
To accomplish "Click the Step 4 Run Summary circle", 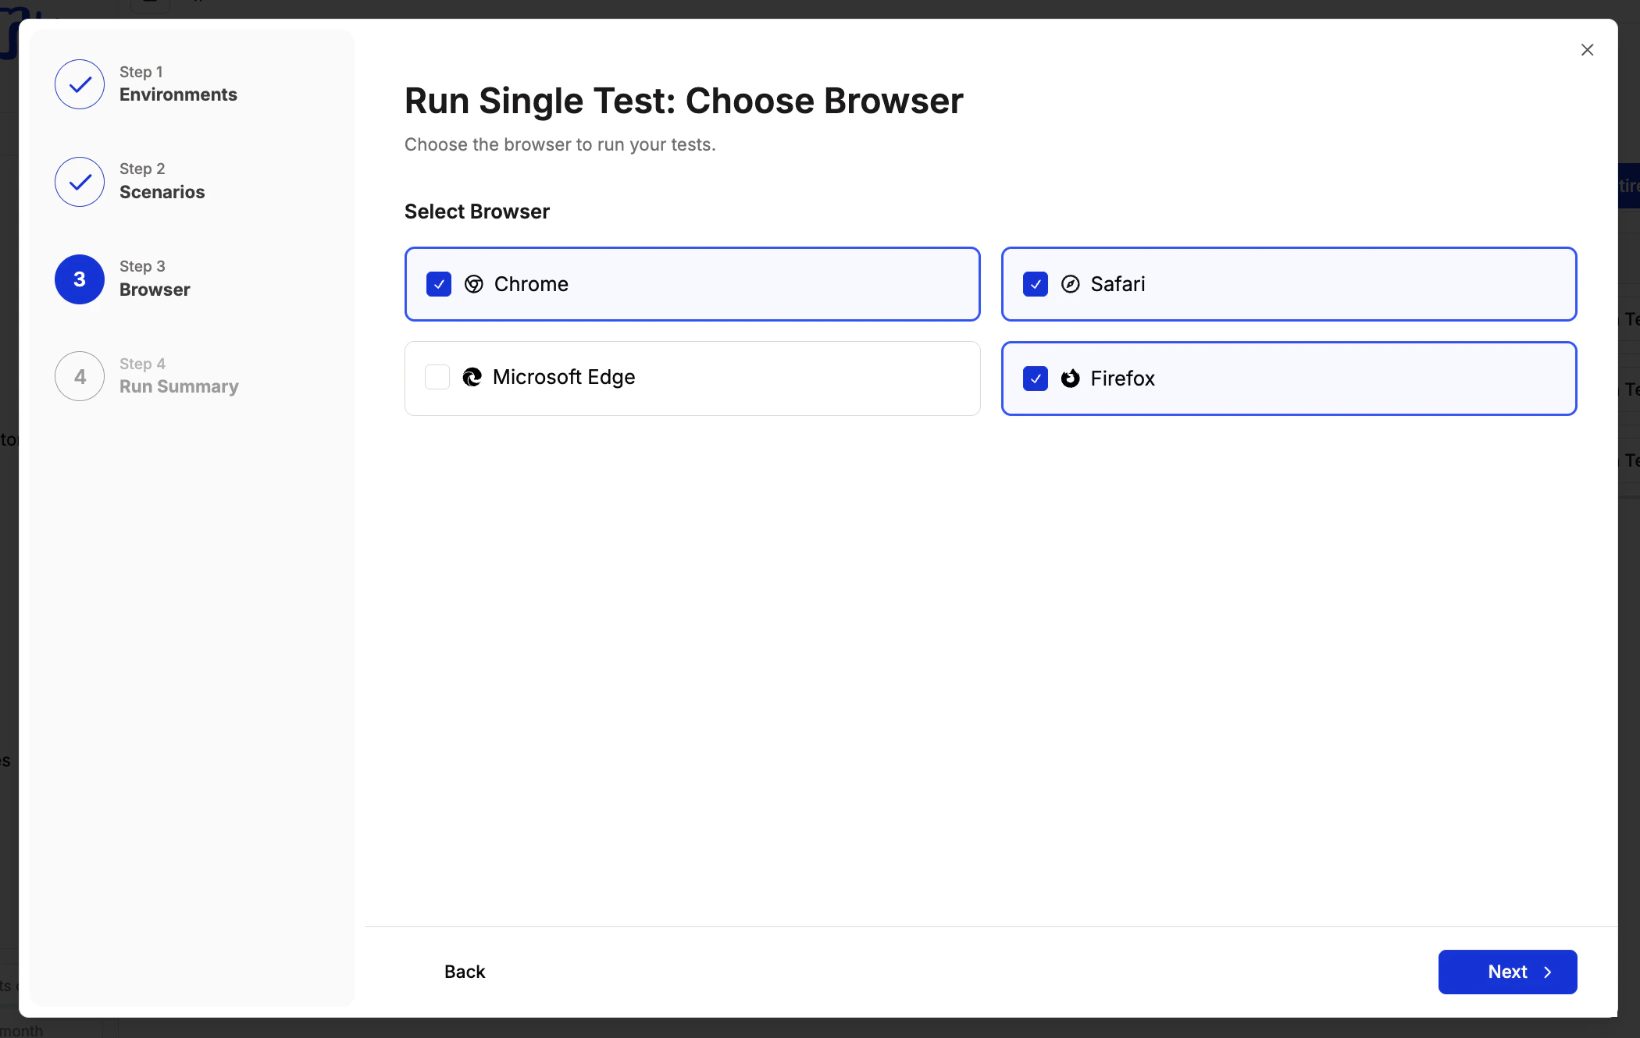I will pyautogui.click(x=79, y=375).
